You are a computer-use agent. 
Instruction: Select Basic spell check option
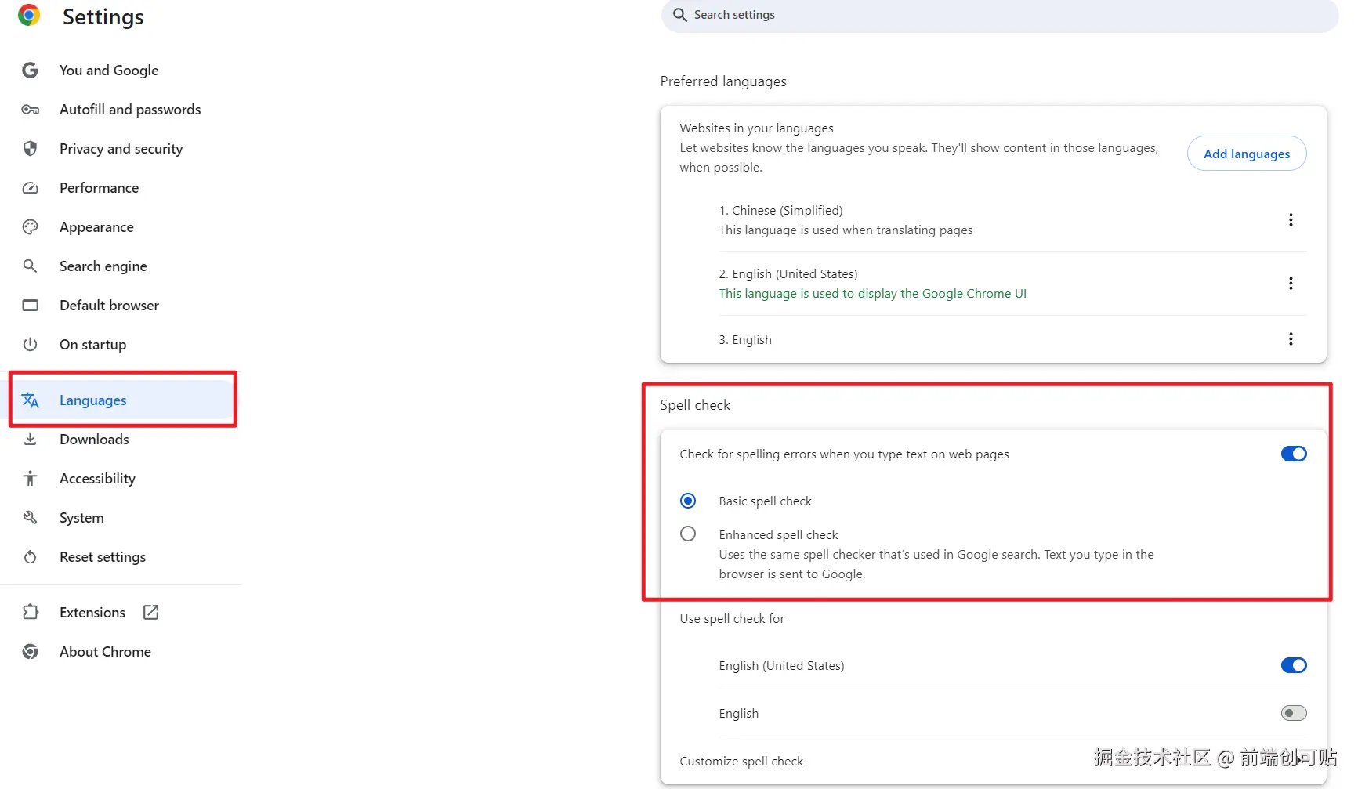(x=688, y=501)
